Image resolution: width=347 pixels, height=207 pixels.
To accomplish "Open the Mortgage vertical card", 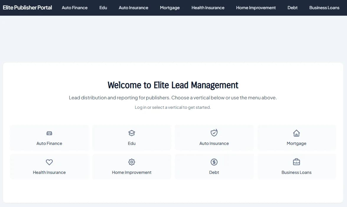I will pyautogui.click(x=296, y=138).
